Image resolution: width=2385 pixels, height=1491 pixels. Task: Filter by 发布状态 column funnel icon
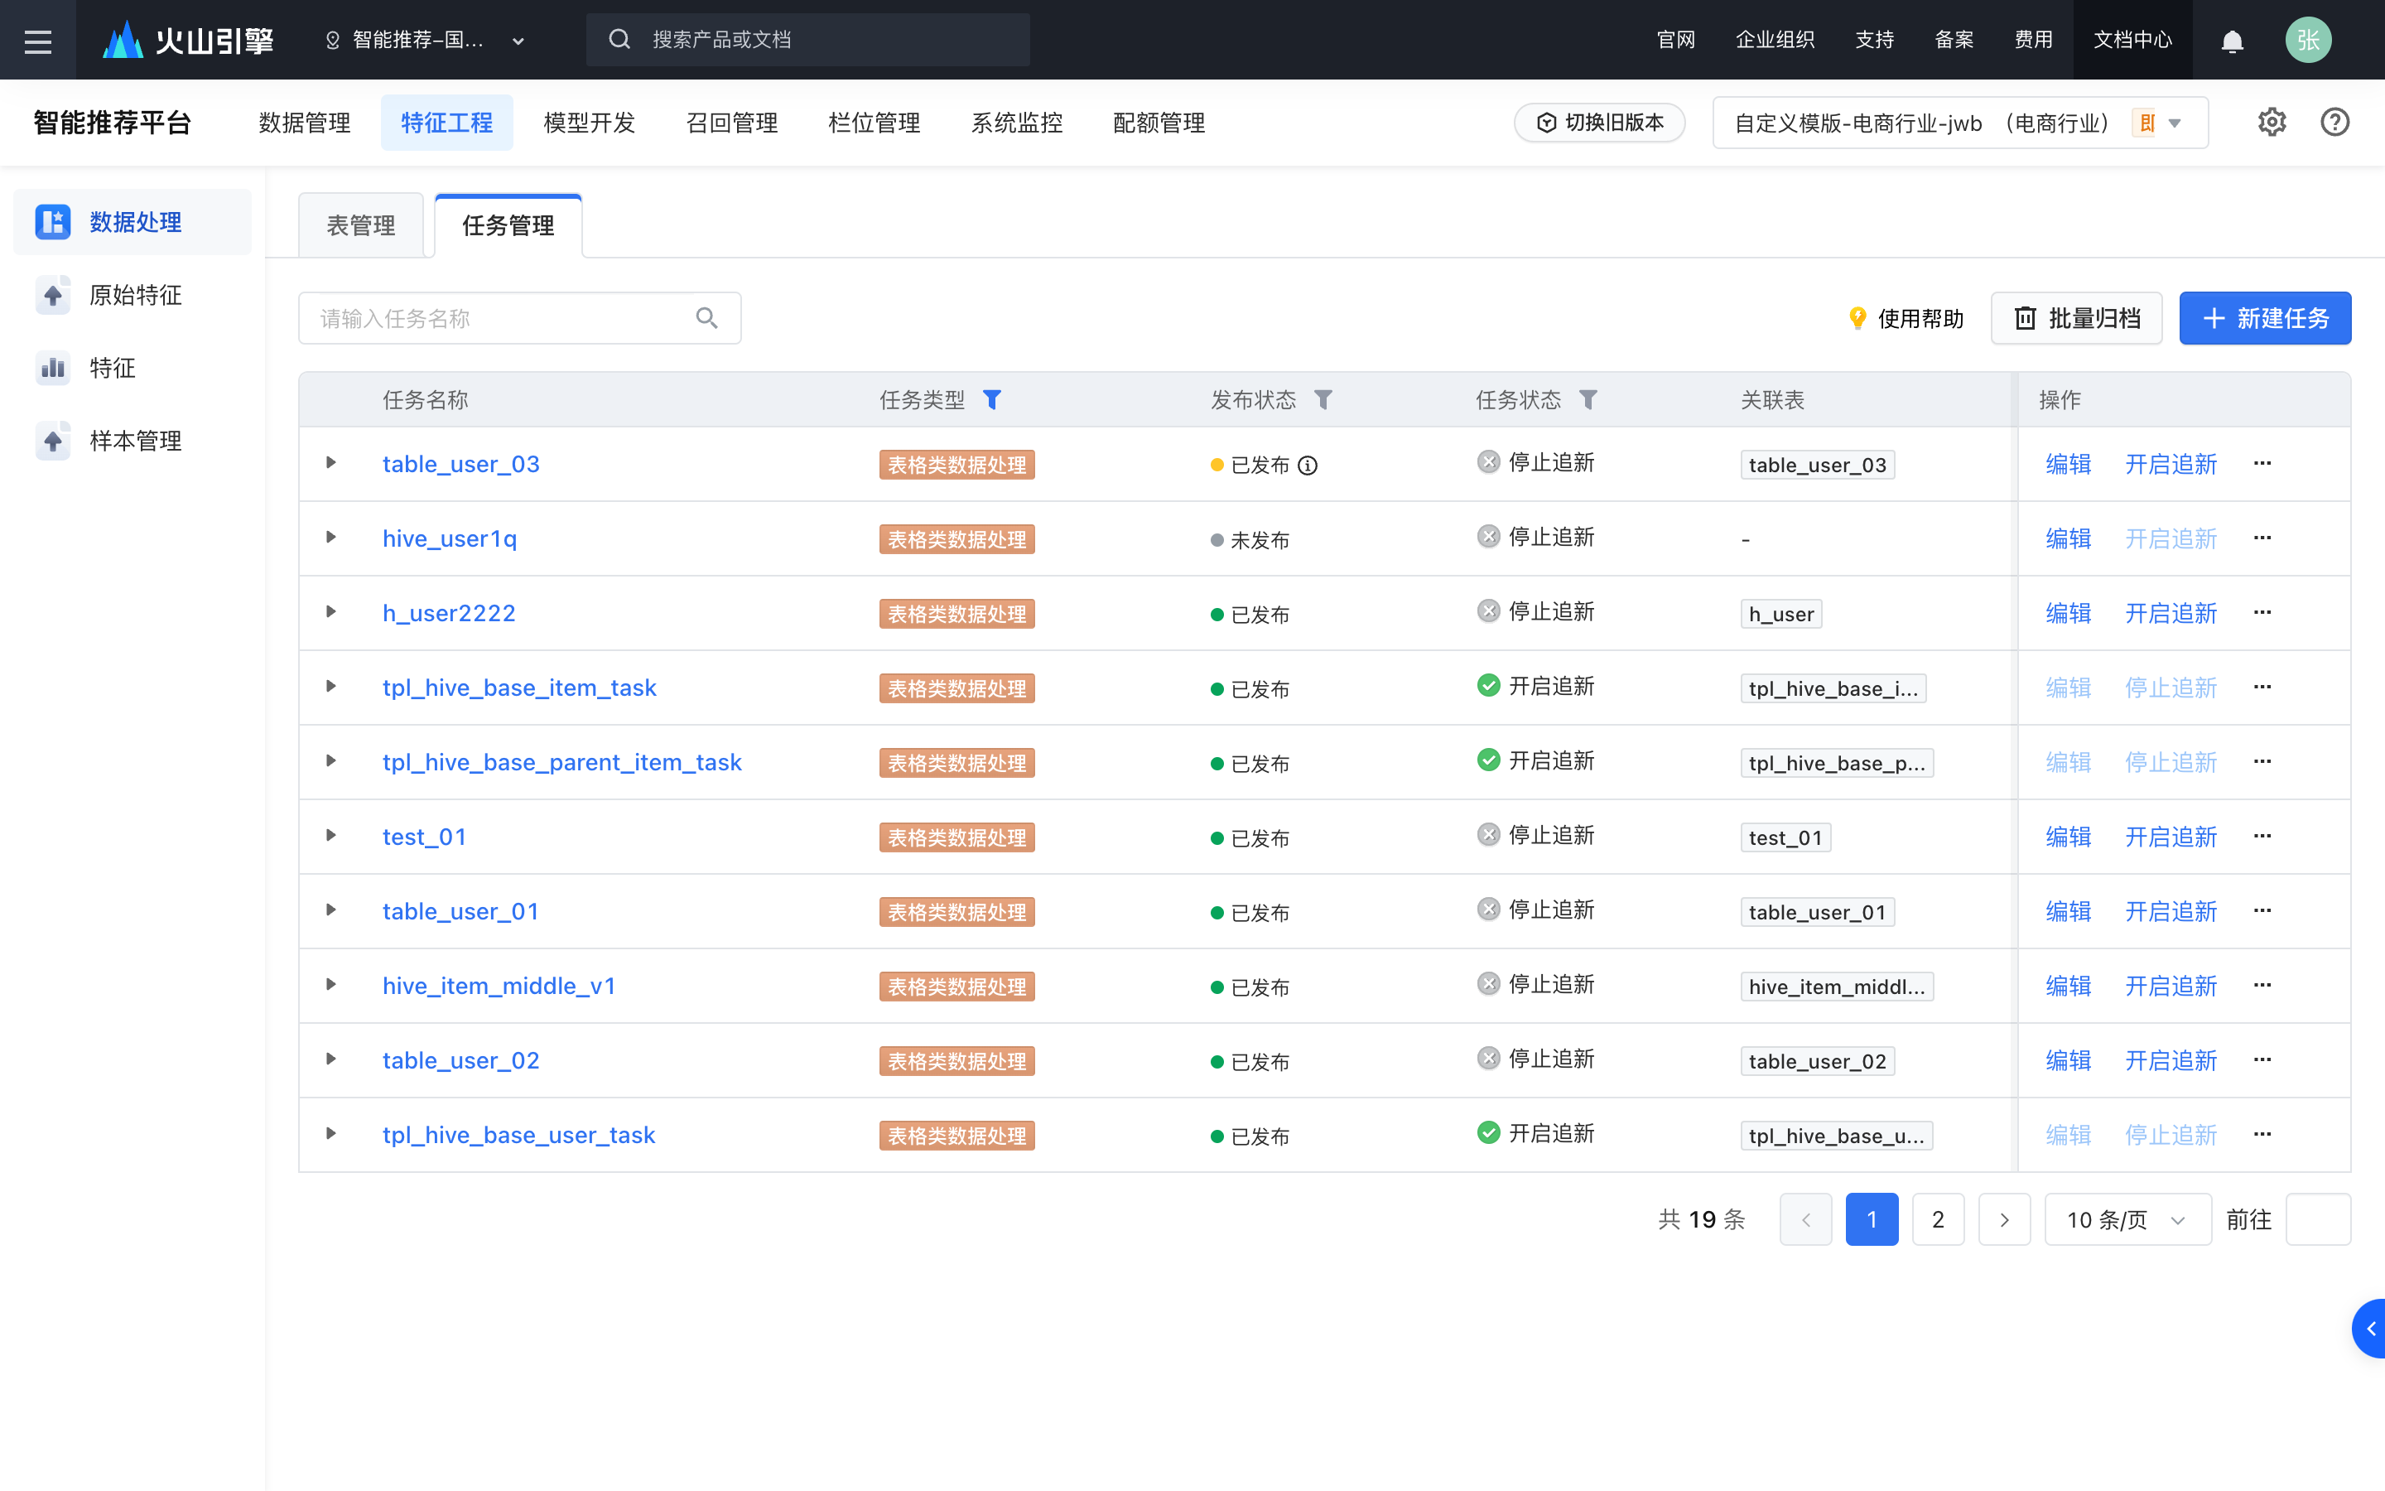click(1323, 399)
